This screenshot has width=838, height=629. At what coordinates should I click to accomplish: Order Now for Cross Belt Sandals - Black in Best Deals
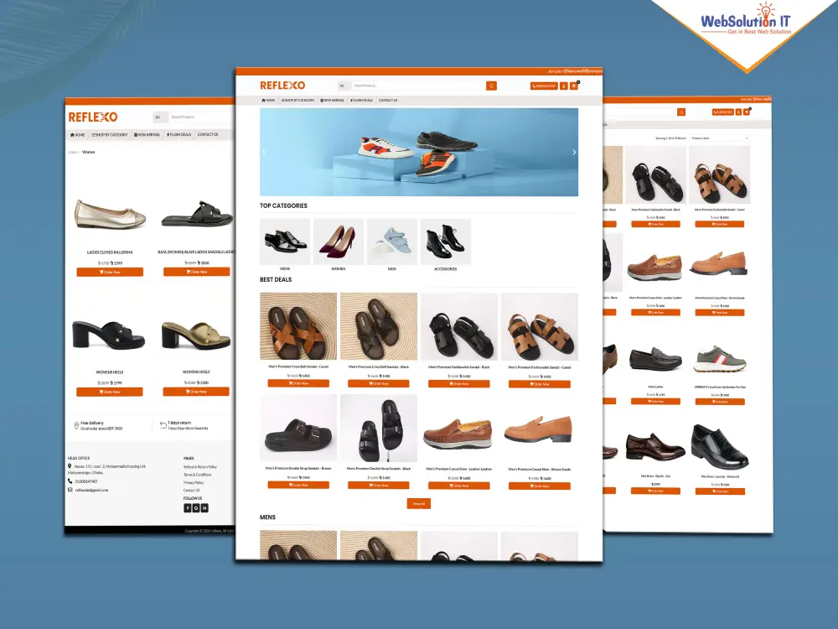pyautogui.click(x=379, y=383)
